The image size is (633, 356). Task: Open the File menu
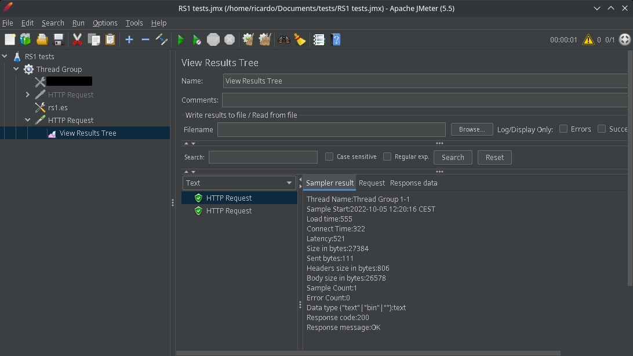(8, 23)
